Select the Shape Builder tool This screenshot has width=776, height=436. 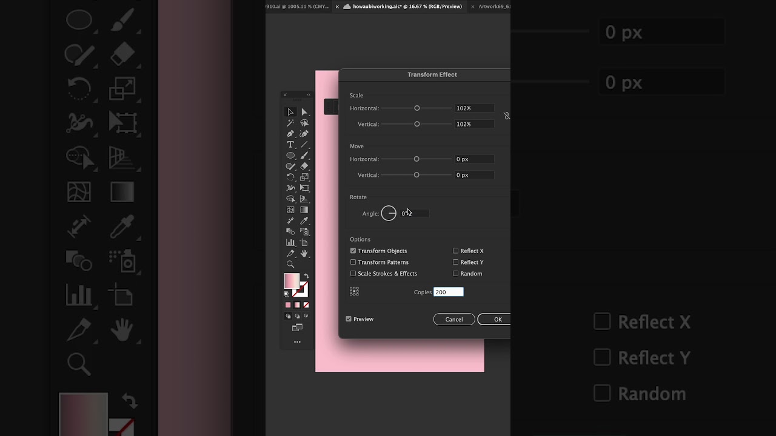click(x=290, y=199)
